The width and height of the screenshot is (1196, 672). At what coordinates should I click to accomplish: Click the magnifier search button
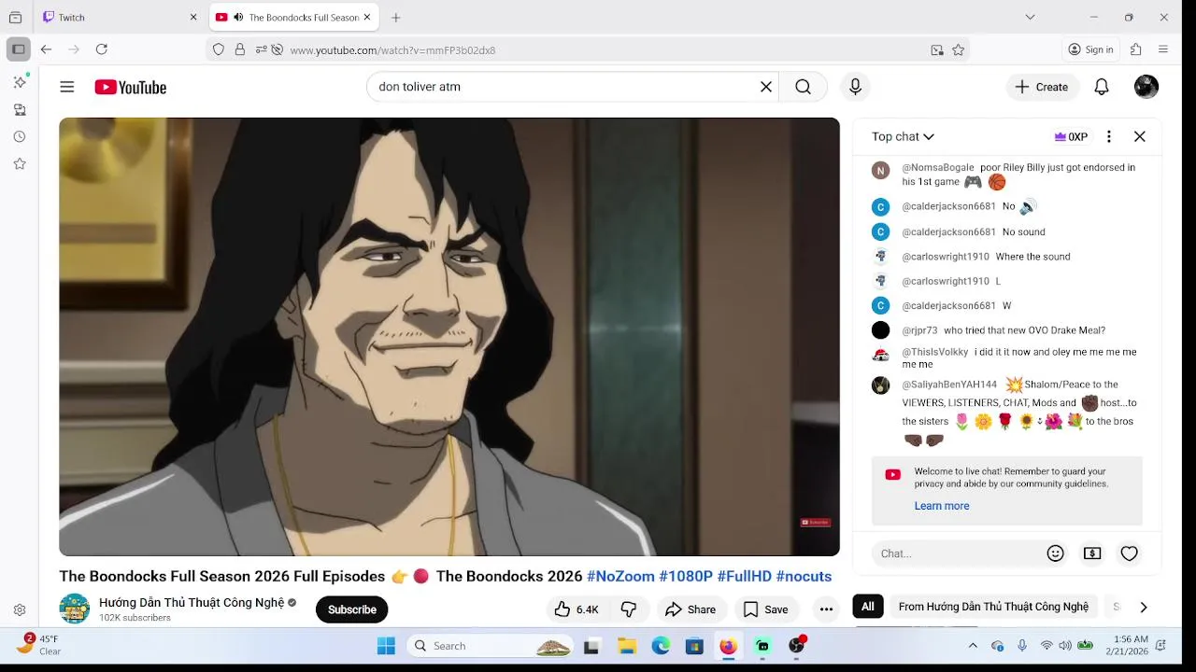(x=803, y=87)
